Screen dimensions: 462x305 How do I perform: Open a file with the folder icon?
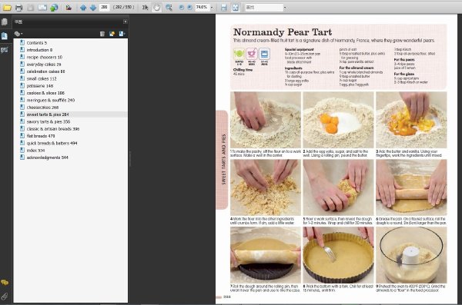coord(7,8)
